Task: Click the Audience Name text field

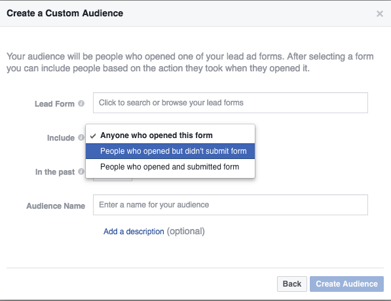Action: click(231, 205)
